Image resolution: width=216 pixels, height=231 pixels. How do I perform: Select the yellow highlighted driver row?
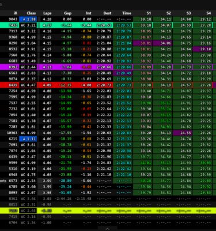point(108,211)
